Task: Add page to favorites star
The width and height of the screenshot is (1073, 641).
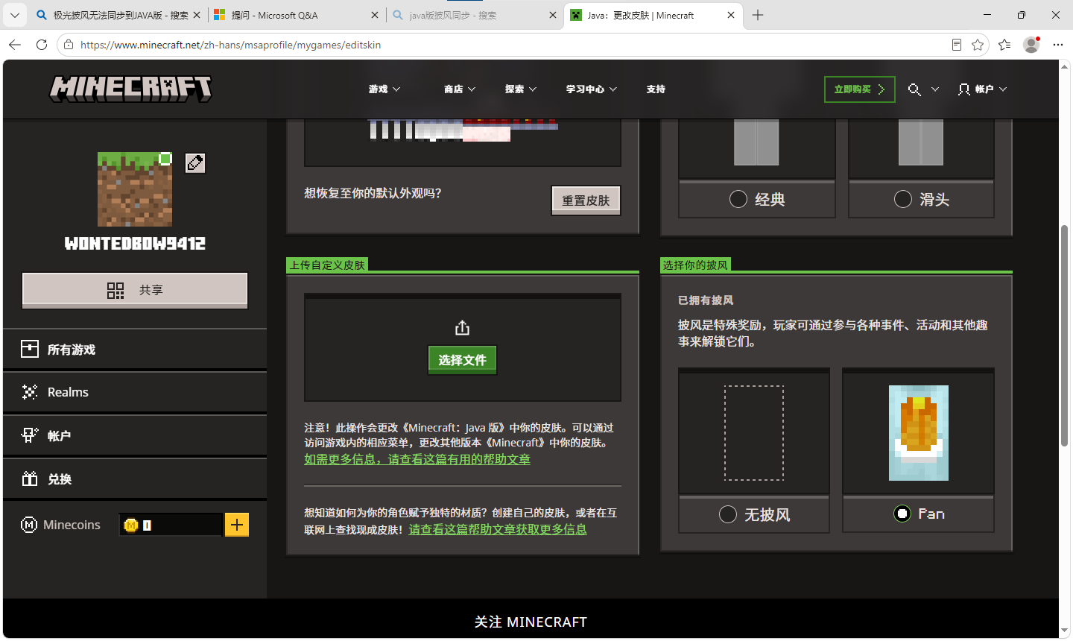Action: (x=978, y=45)
